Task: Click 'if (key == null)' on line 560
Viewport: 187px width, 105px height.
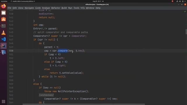Action: click(x=50, y=87)
